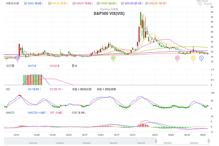Screen dimensions: 219x146
Task: Click the 03/31 date on the x-axis
Action: click(x=132, y=135)
